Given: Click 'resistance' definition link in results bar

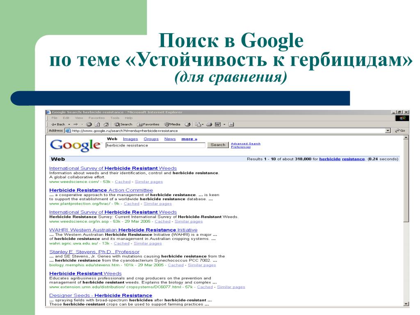Looking at the screenshot, I should click(x=353, y=159).
